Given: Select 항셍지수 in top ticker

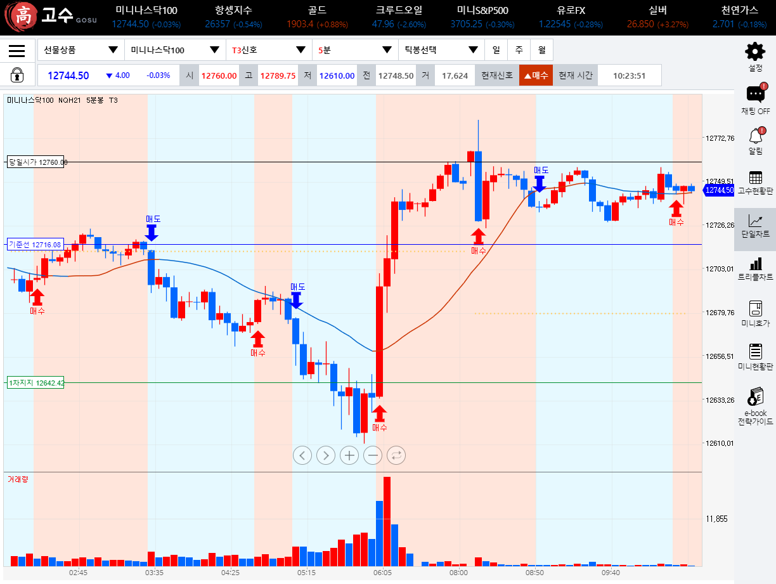Looking at the screenshot, I should pos(233,17).
